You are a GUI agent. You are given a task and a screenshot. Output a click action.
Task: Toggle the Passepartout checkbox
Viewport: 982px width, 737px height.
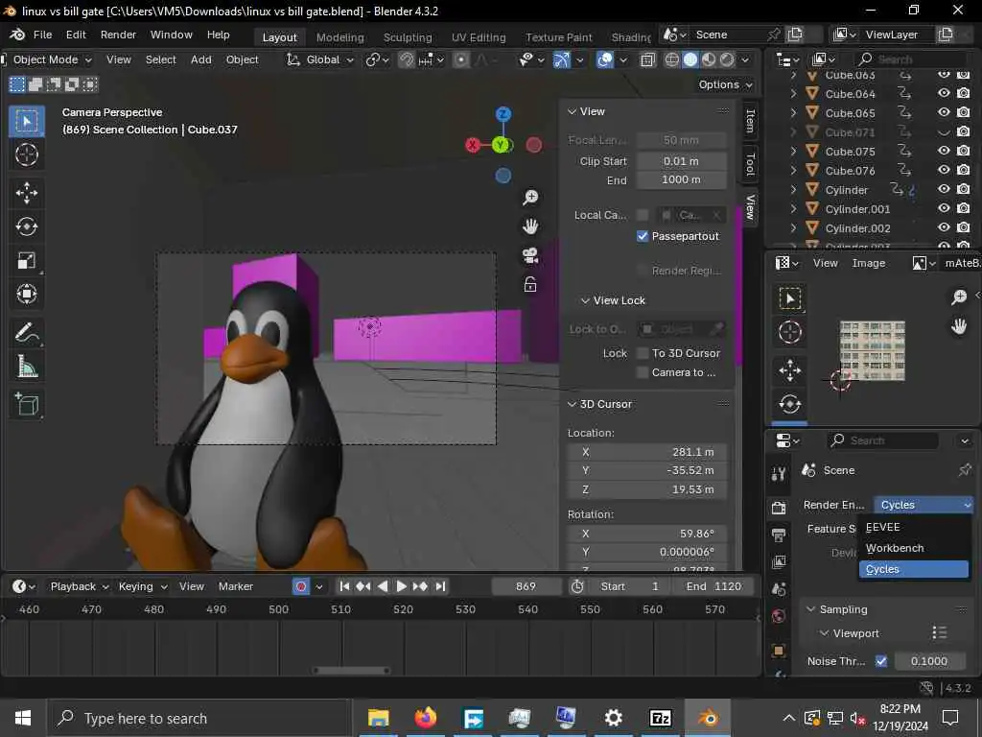pyautogui.click(x=643, y=236)
